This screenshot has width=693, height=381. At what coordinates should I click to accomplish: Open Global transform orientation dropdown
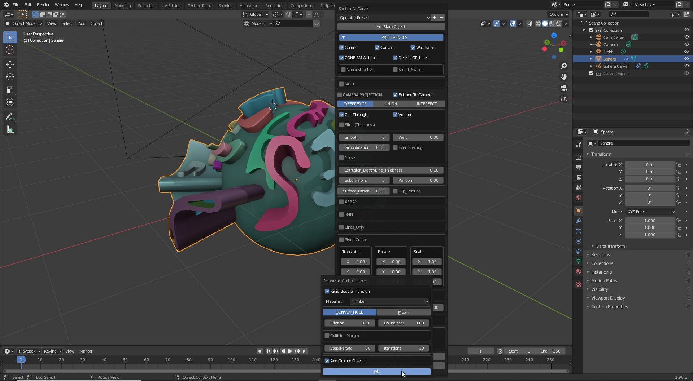(256, 14)
